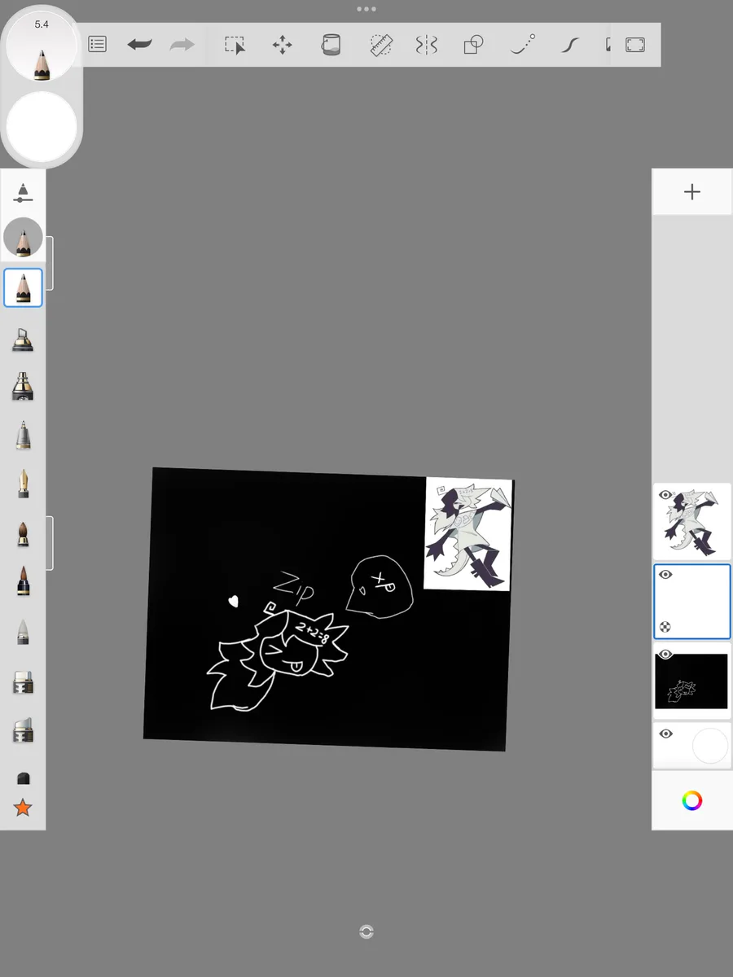Toggle visibility of selected empty layer

pyautogui.click(x=665, y=575)
